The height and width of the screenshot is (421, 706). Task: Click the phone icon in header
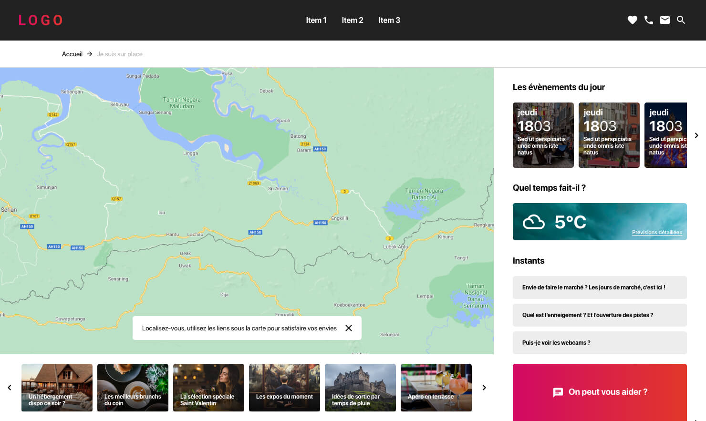click(x=648, y=20)
